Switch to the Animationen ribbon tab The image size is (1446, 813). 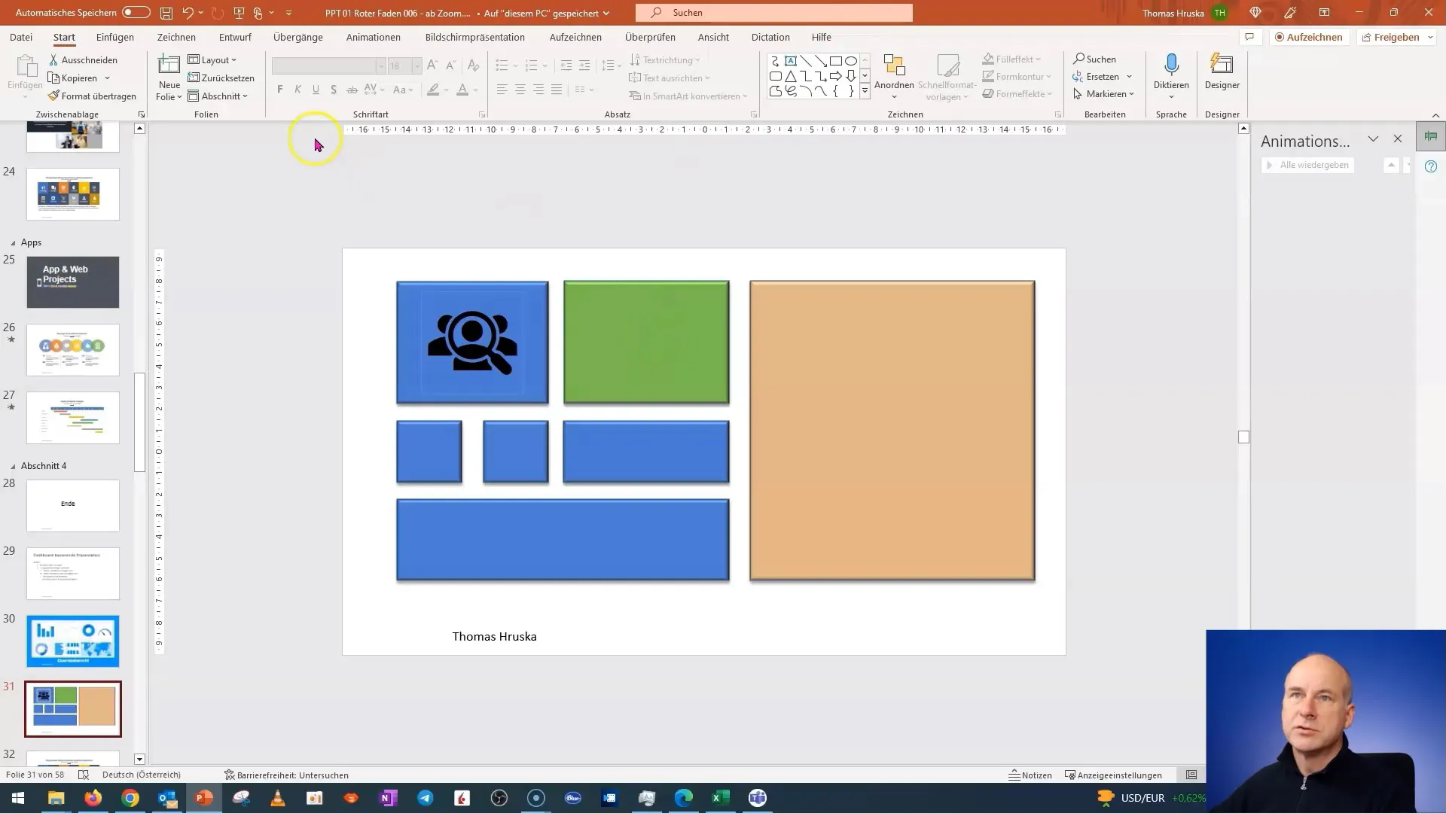point(373,37)
